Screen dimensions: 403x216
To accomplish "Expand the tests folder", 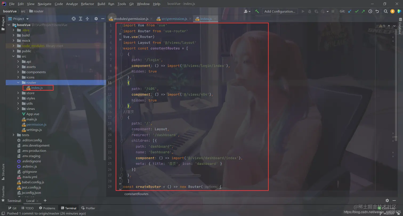I will coord(14,135).
